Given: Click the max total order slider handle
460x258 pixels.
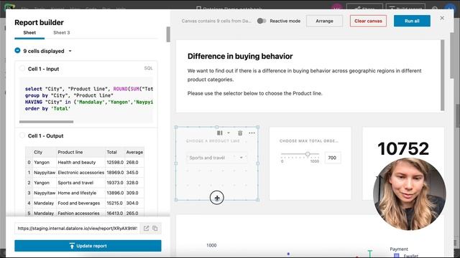Looking at the screenshot, I should pos(308,154).
